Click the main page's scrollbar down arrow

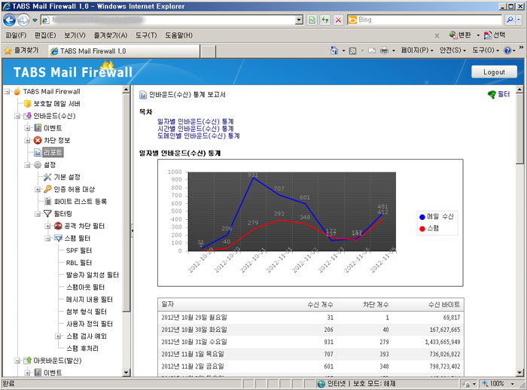(x=519, y=373)
